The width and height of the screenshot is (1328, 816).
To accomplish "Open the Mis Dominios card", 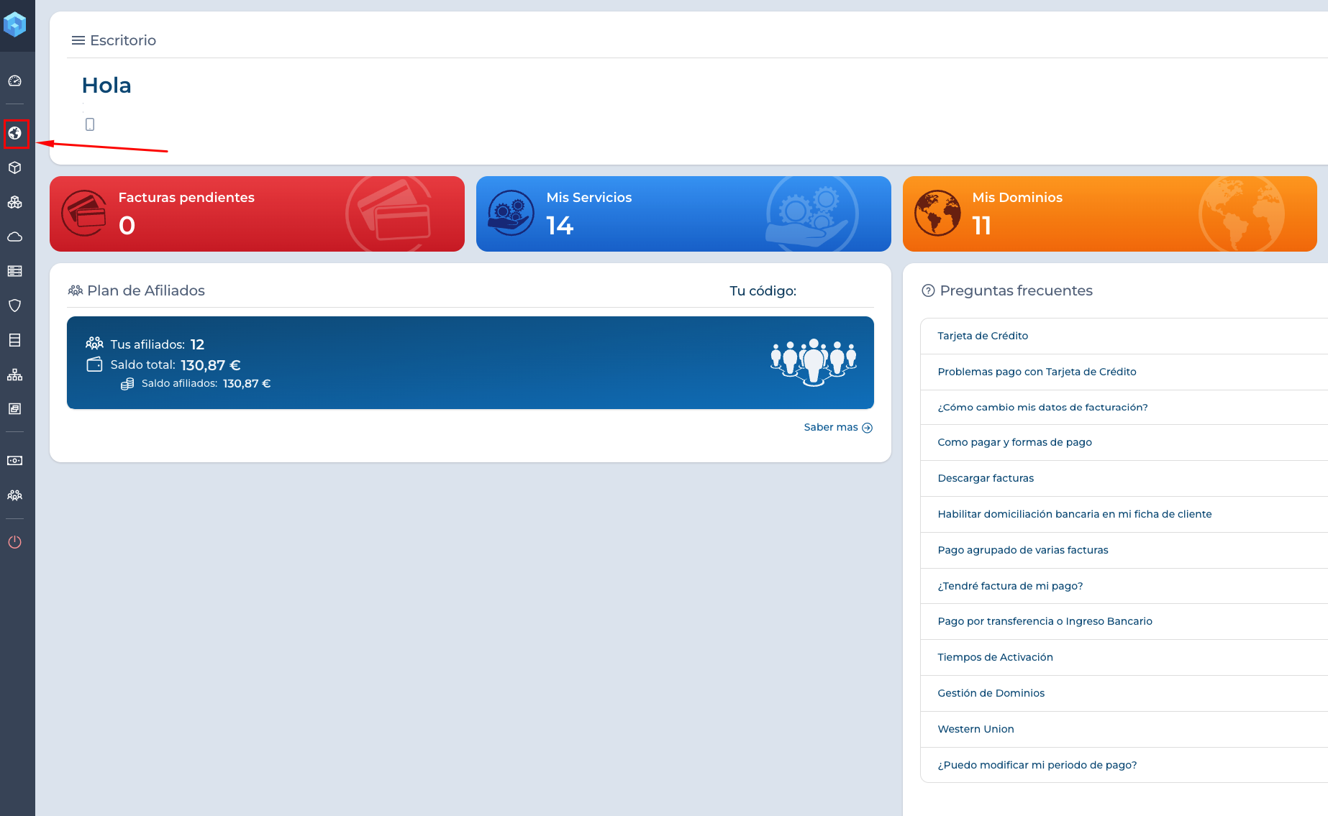I will click(x=1109, y=214).
